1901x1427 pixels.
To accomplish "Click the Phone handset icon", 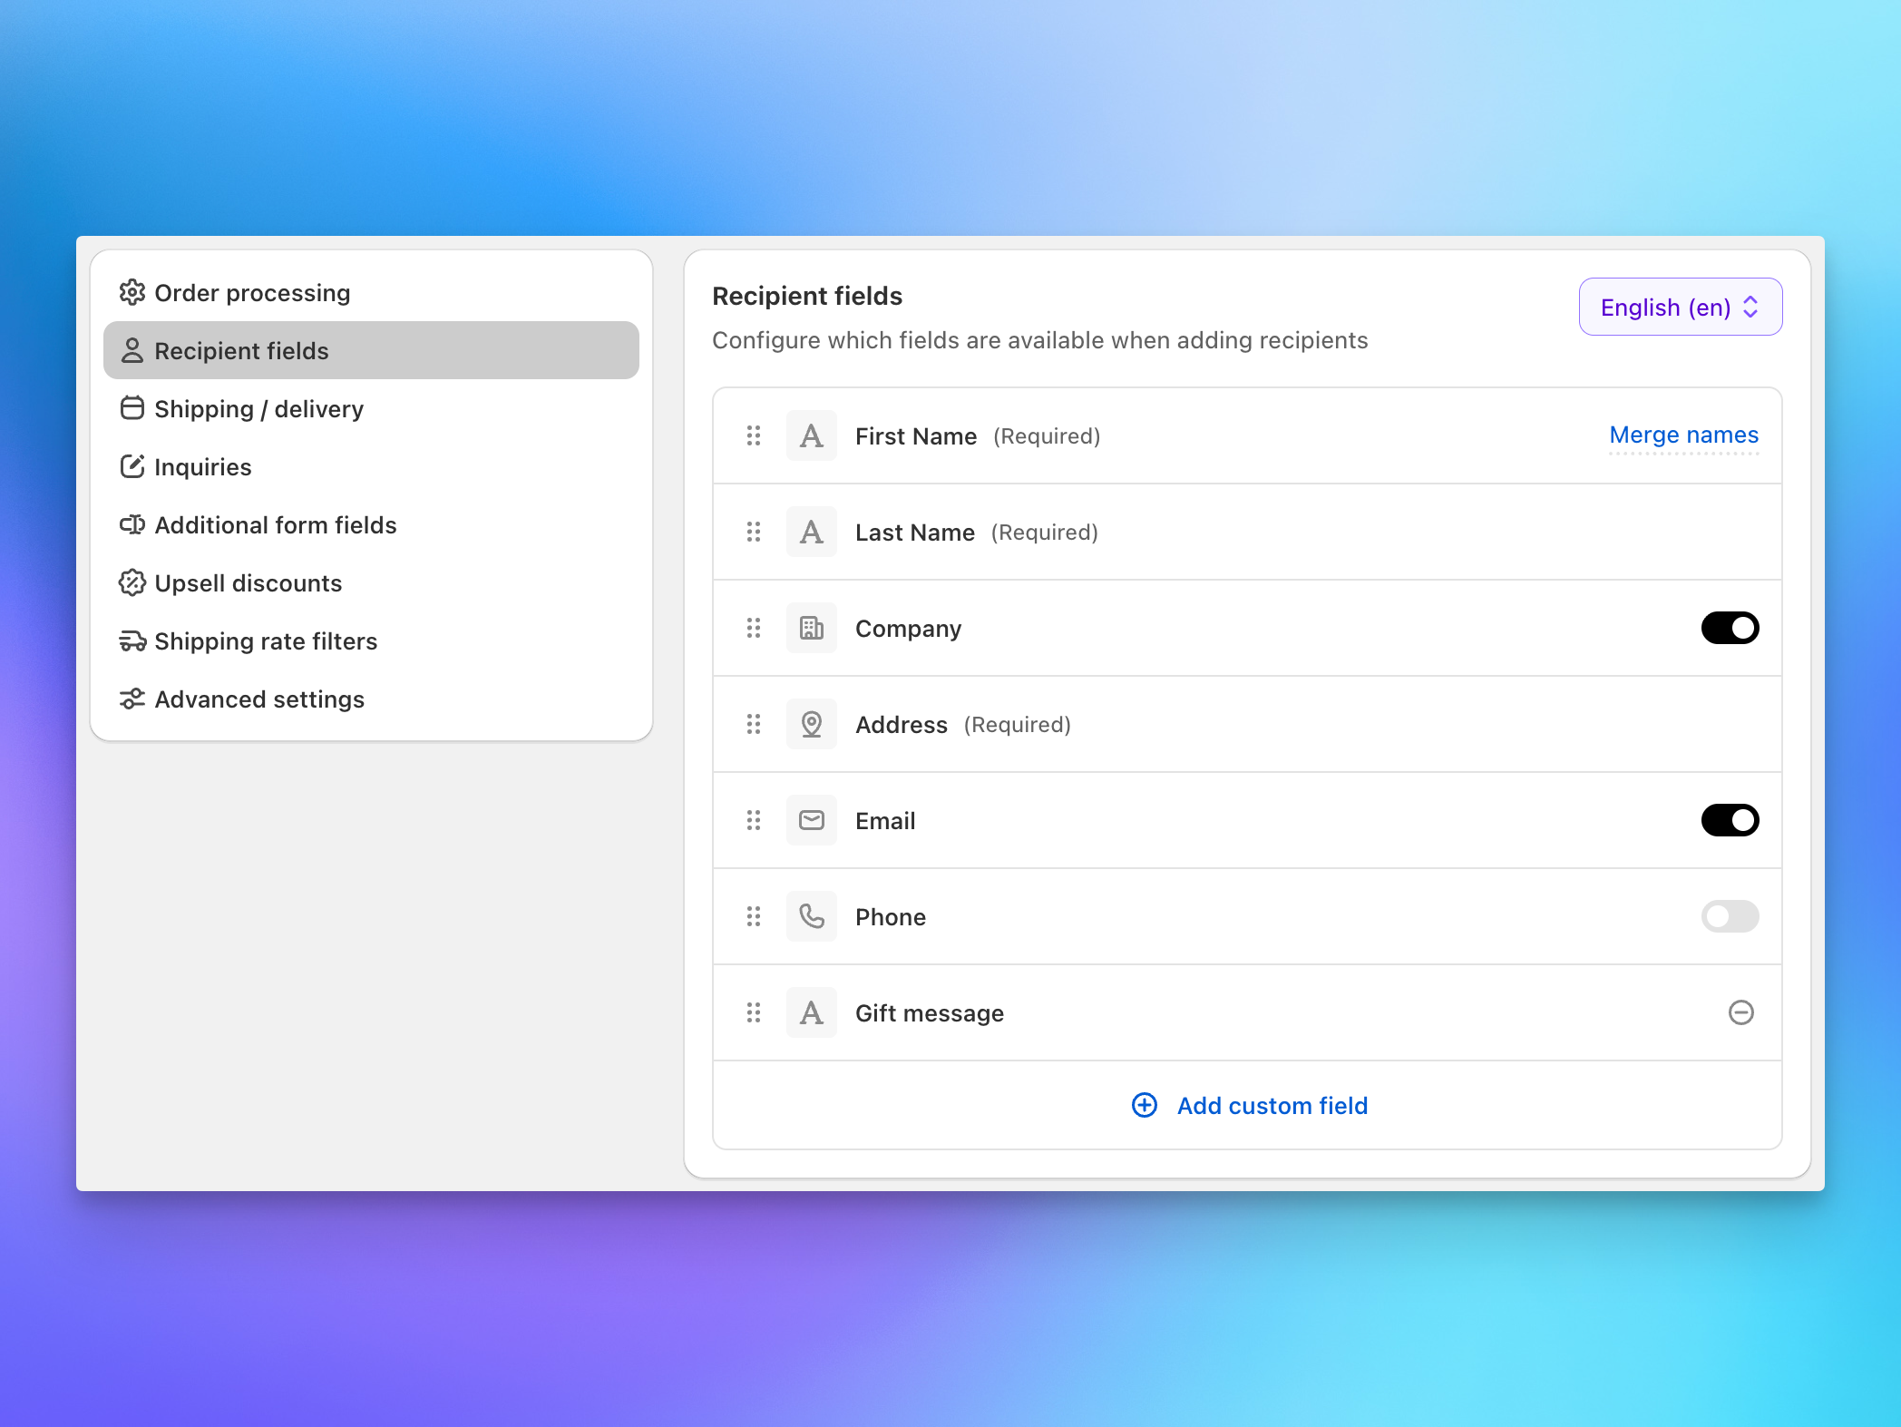I will 811,916.
